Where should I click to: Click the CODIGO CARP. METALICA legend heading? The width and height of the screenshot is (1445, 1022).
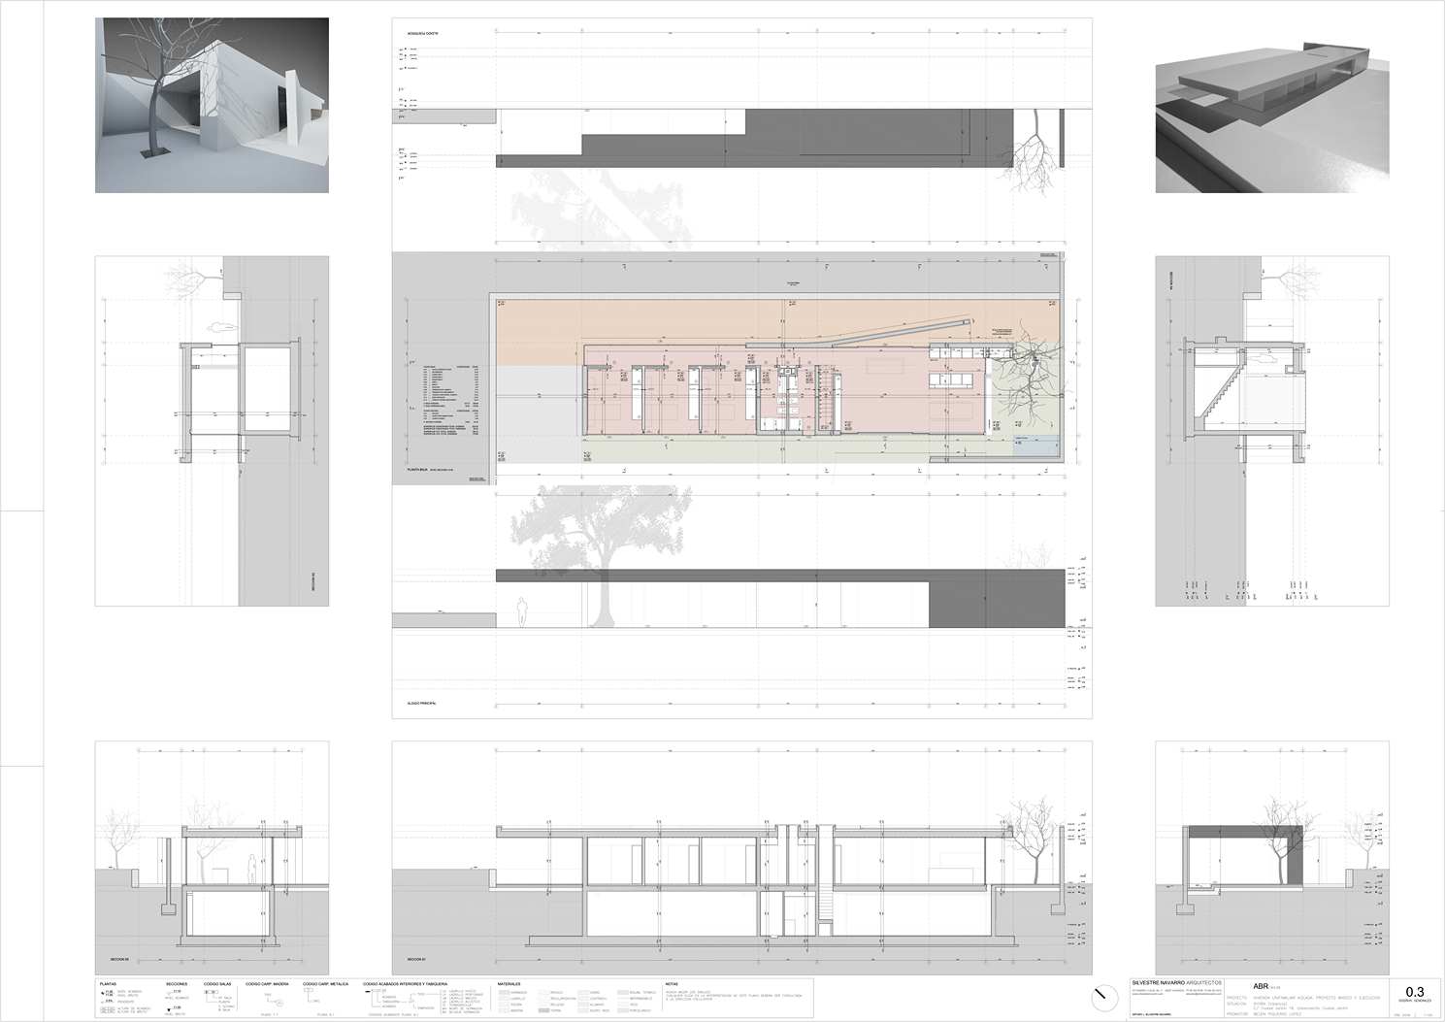[326, 983]
